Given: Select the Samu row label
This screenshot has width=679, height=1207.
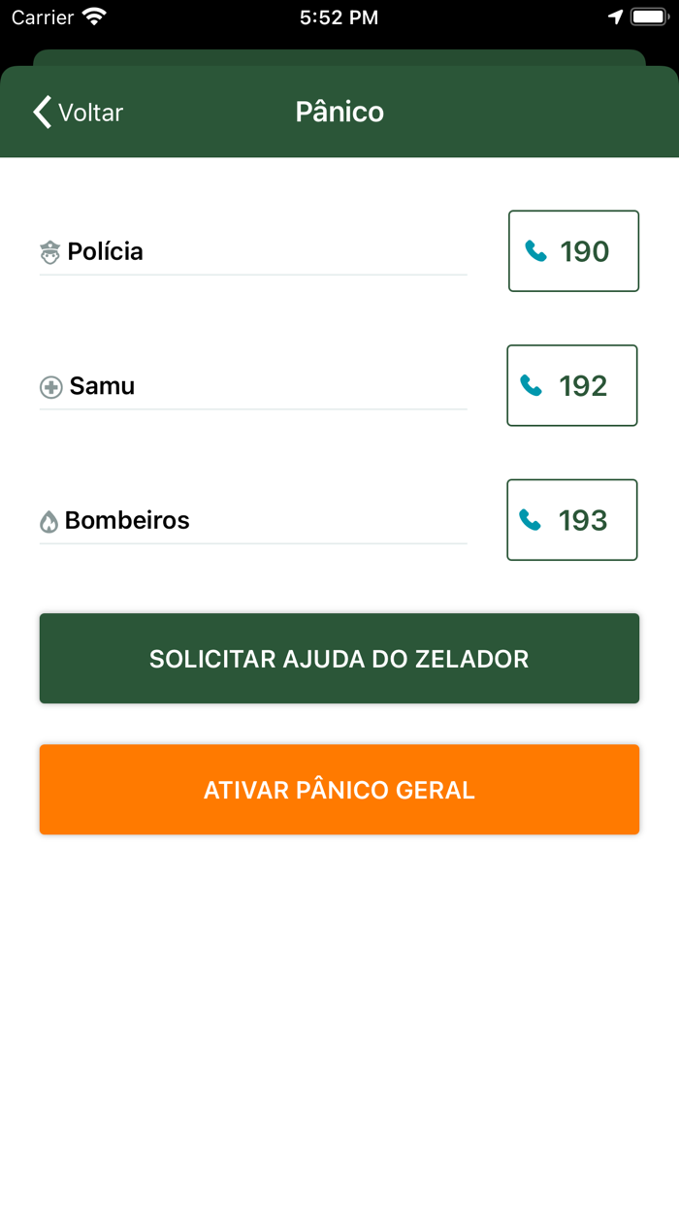Looking at the screenshot, I should click(x=101, y=386).
